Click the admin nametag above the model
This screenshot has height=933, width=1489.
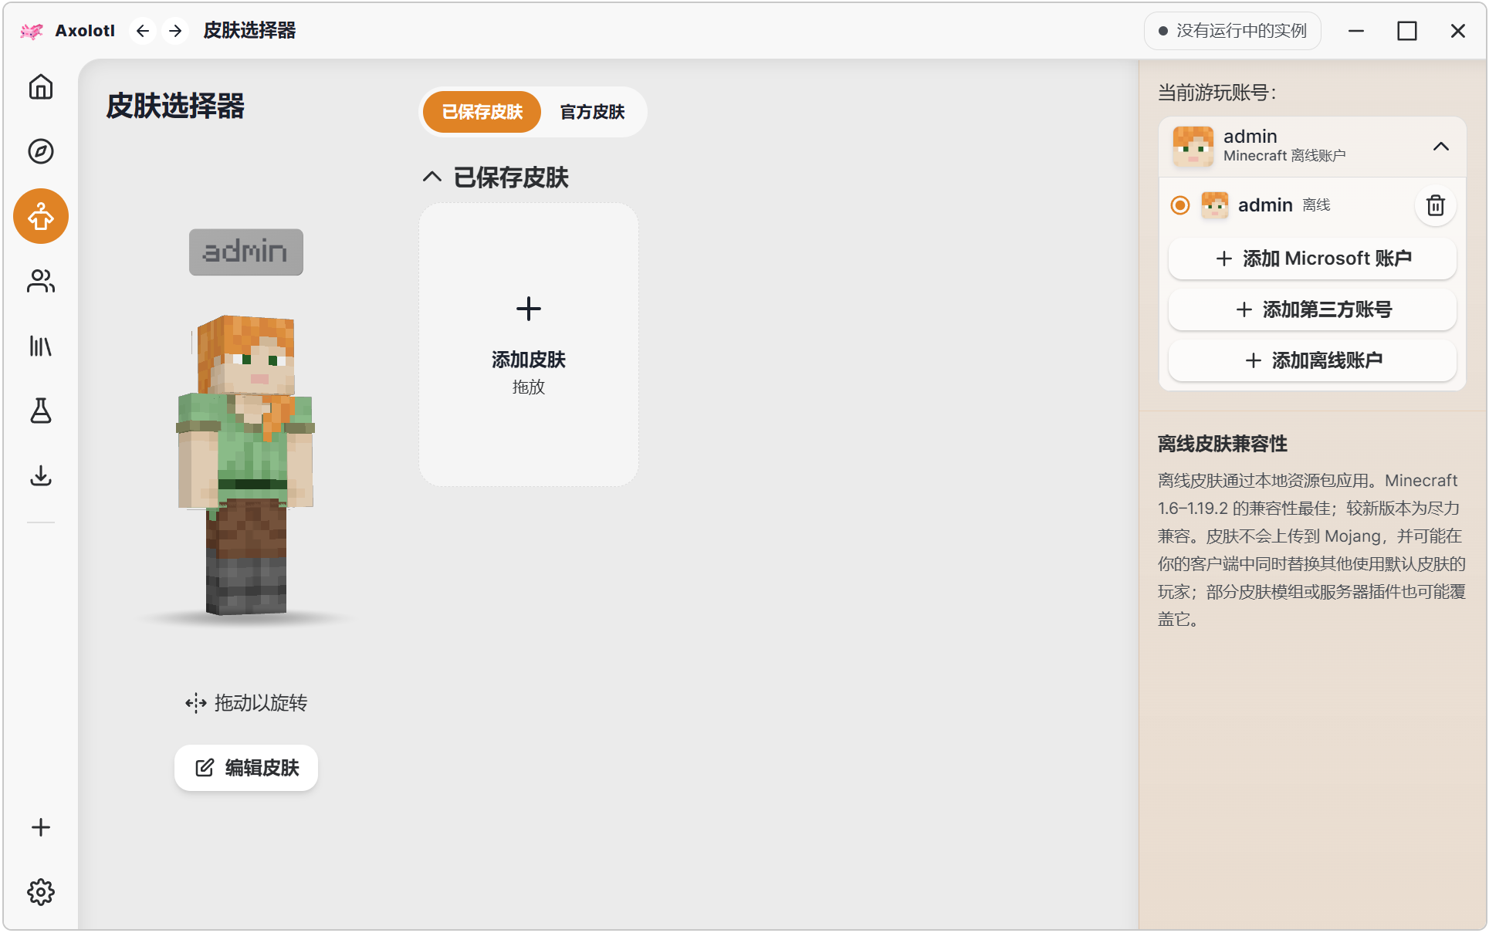246,252
